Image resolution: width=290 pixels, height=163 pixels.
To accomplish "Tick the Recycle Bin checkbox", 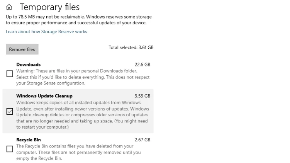I will coord(10,149).
